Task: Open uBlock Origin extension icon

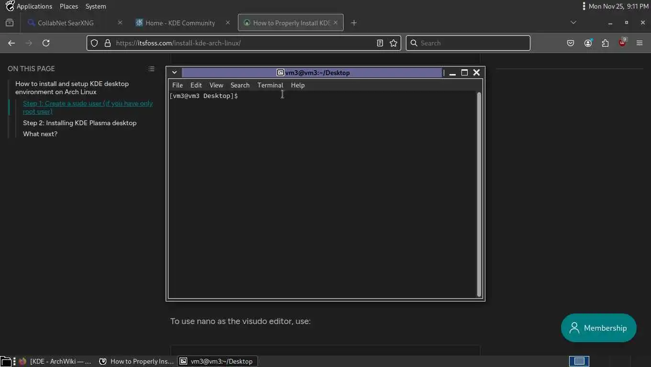Action: (622, 43)
